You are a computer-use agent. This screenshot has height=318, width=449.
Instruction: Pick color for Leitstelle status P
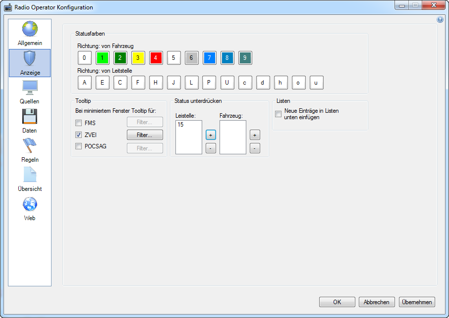point(209,83)
